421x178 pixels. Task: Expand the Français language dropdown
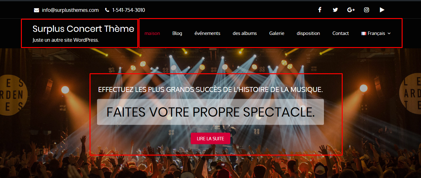376,33
